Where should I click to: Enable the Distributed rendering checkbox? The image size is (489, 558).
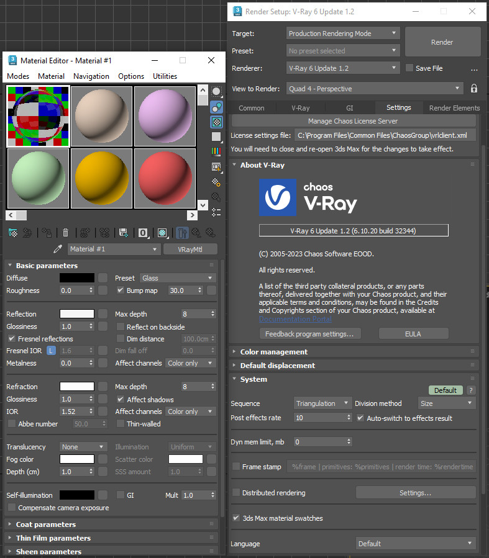(235, 492)
